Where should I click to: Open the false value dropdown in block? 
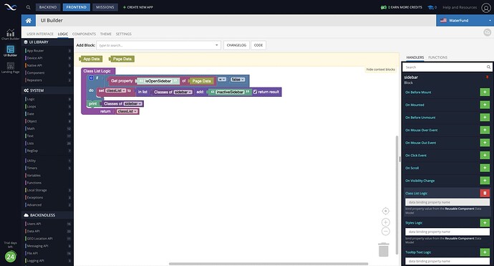[x=238, y=80]
